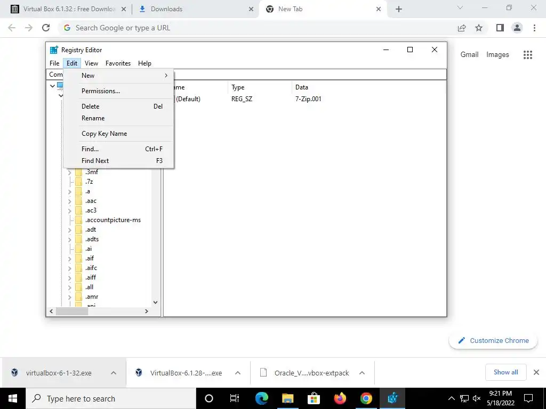Expand the .adt registry key
The image size is (546, 409).
69,230
